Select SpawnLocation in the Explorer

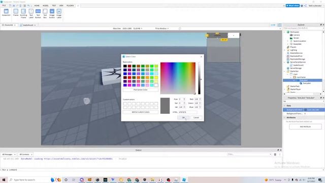click(300, 41)
